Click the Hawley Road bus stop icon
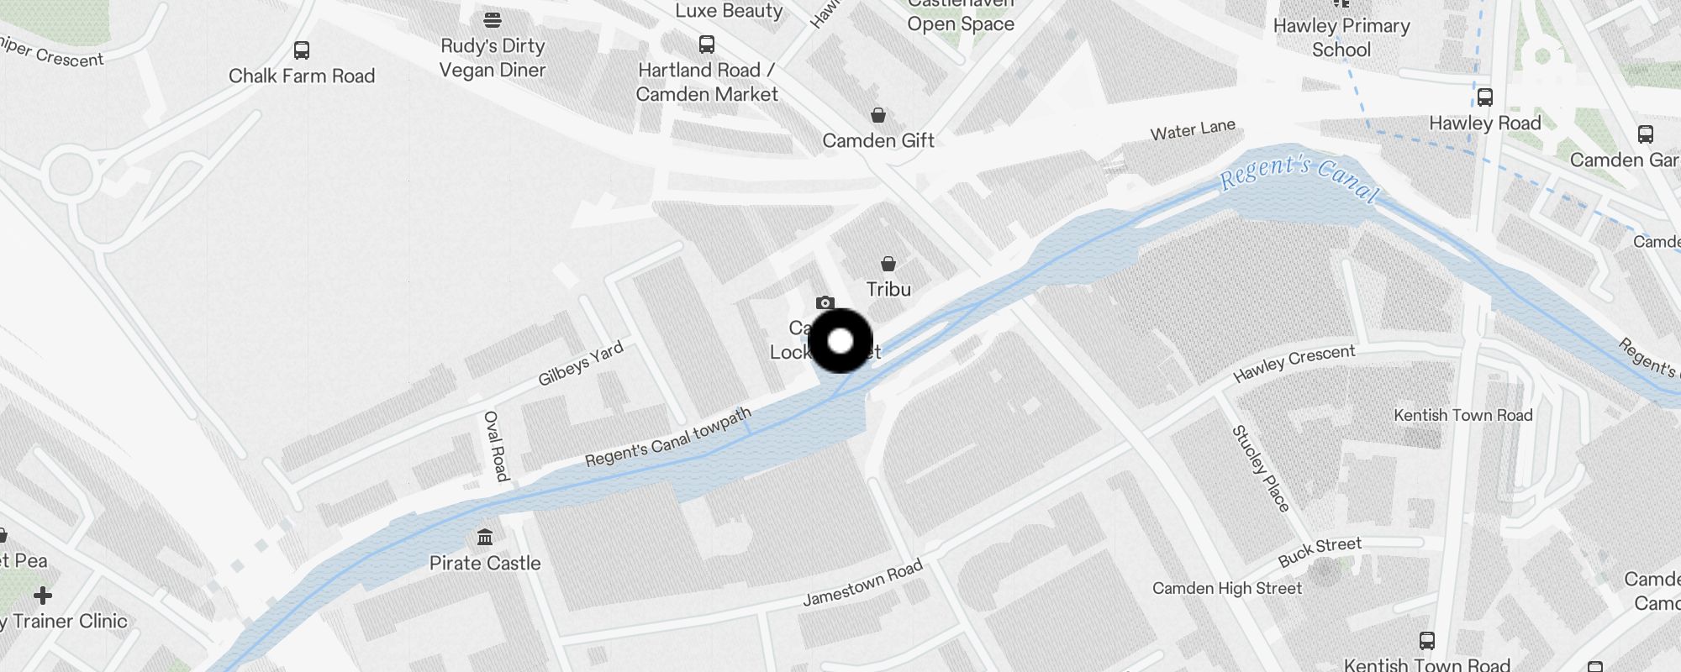 click(x=1485, y=97)
